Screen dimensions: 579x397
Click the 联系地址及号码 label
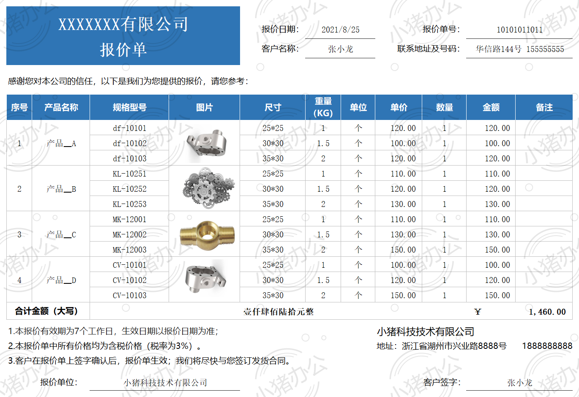pos(429,49)
